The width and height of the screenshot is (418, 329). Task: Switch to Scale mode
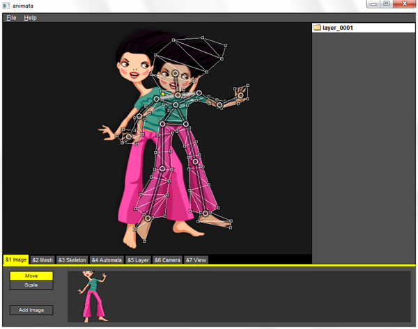click(x=31, y=285)
